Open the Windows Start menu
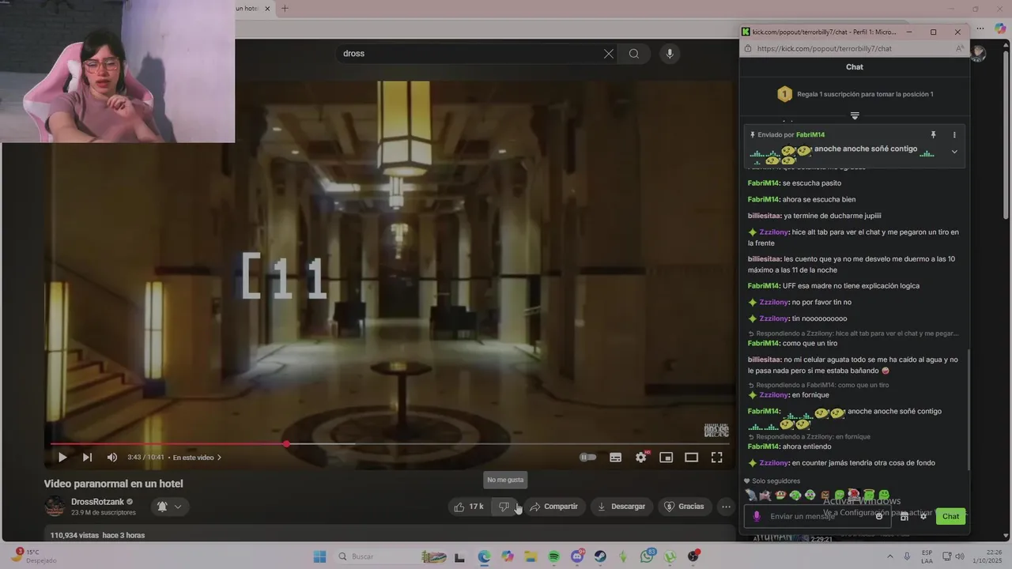The width and height of the screenshot is (1012, 569). [319, 556]
